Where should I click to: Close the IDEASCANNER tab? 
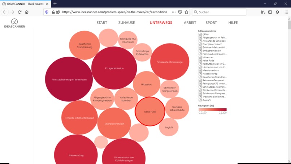pyautogui.click(x=47, y=4)
